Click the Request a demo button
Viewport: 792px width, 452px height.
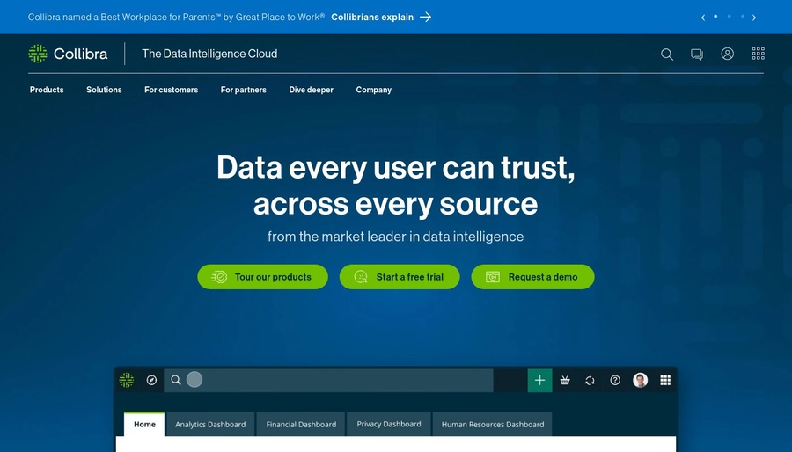(x=532, y=277)
